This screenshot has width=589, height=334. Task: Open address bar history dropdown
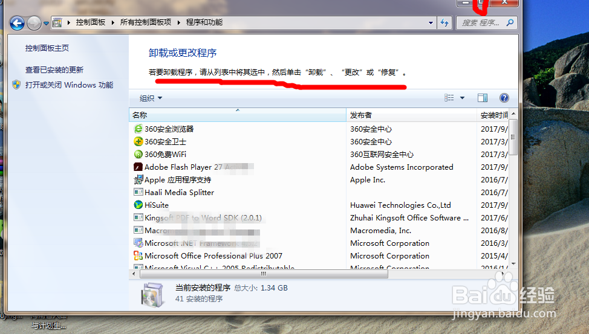431,23
